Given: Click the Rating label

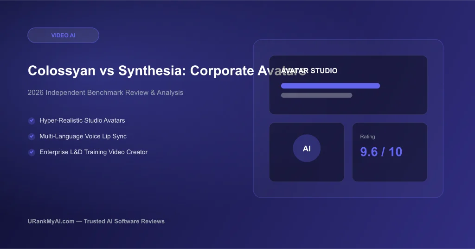Looking at the screenshot, I should click(367, 137).
